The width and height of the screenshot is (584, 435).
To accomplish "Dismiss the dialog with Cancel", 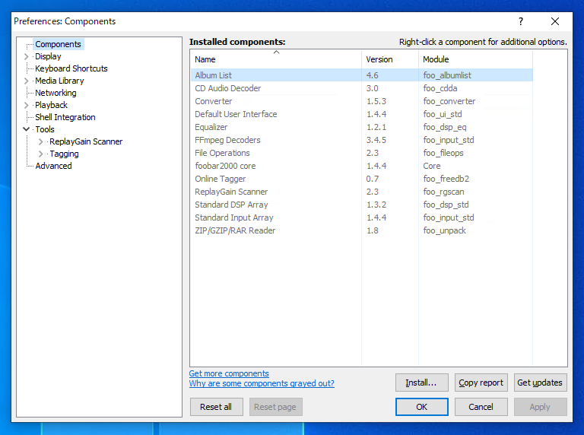I will 481,407.
